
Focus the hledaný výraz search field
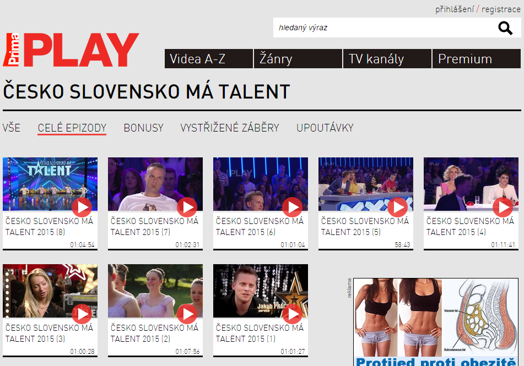click(384, 28)
